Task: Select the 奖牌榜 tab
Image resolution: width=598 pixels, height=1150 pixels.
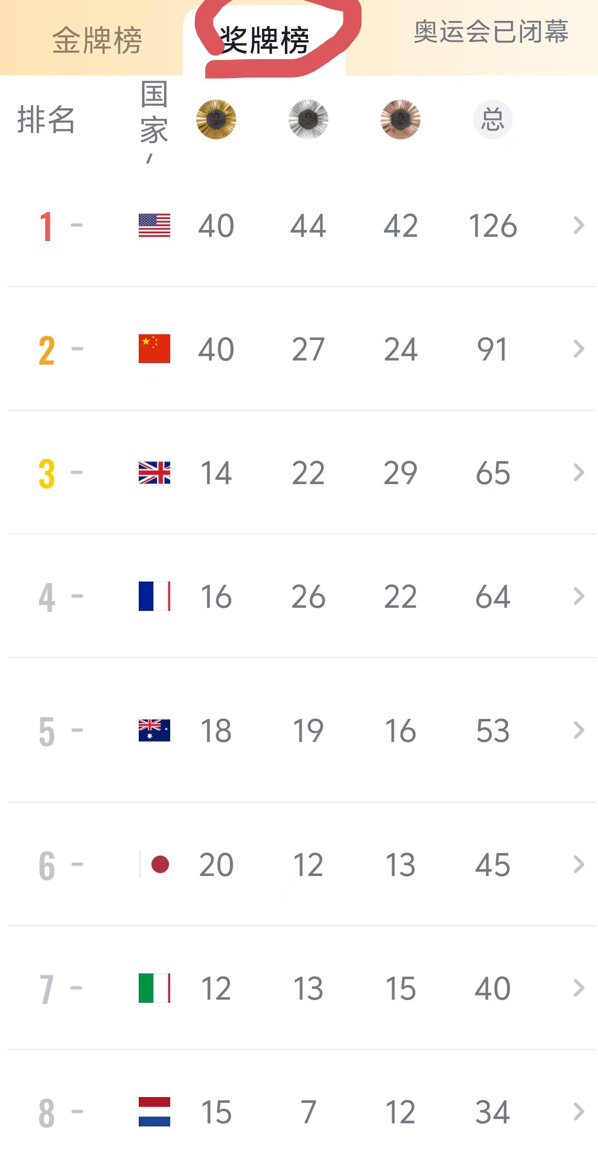Action: click(264, 40)
